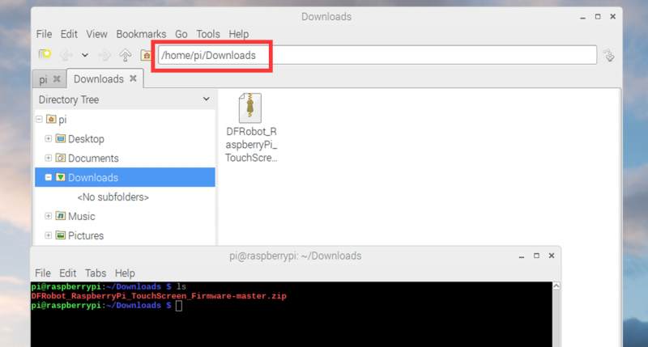Screen dimensions: 648x347
Task: Close the Downloads file manager window
Action: coord(613,16)
